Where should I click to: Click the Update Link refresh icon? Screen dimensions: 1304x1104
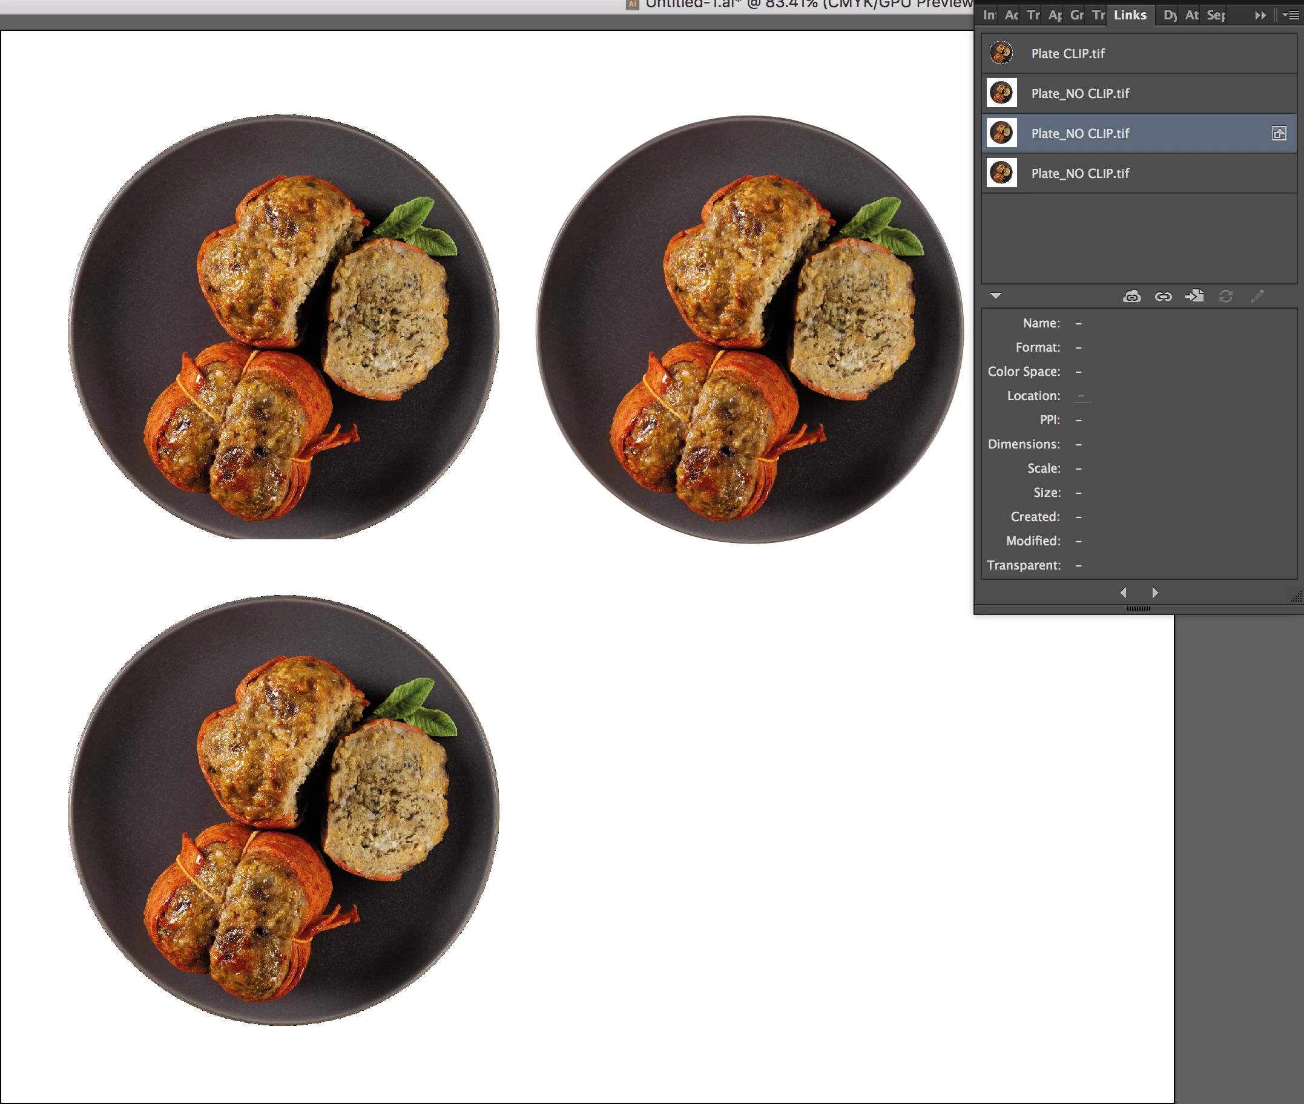tap(1225, 296)
